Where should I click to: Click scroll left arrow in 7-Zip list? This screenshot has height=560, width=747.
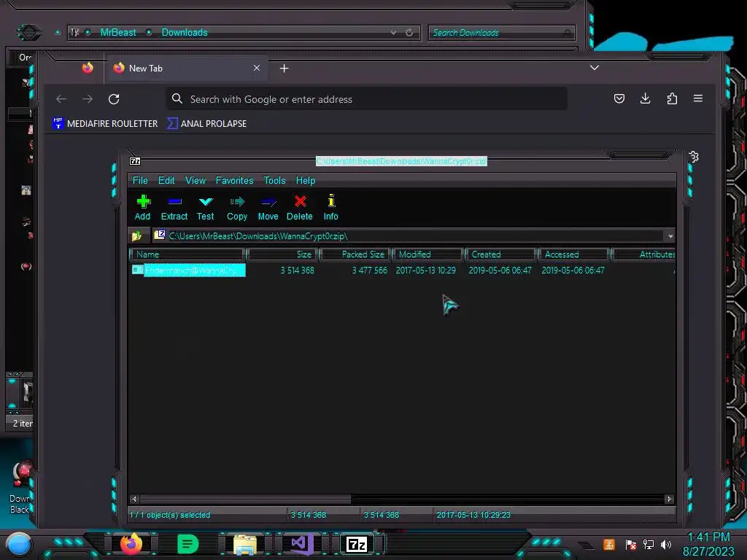[x=134, y=499]
